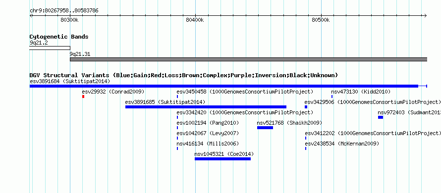441x193 pixels.
Task: Click the 9q21.31 band label
Action: click(80, 54)
